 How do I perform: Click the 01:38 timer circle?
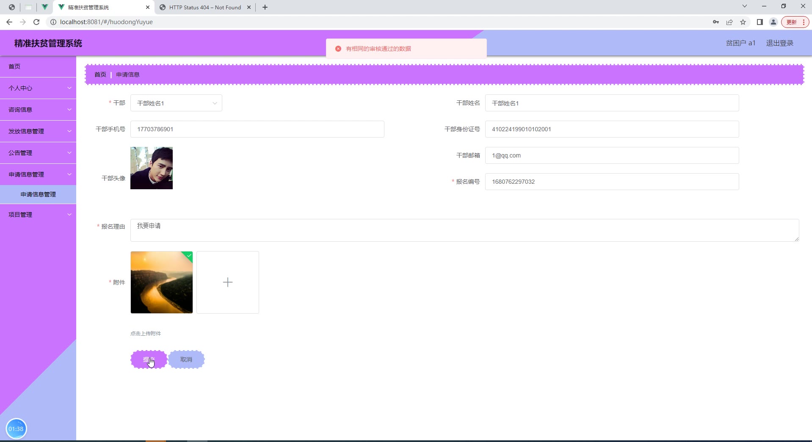[16, 429]
